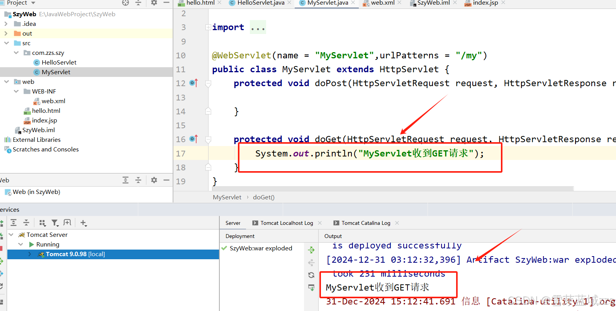616x311 pixels.
Task: Collapse all in Web panel toolbar
Action: click(138, 180)
